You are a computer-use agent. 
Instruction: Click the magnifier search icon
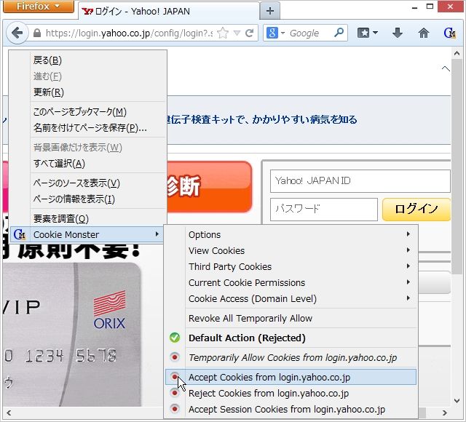click(x=339, y=32)
